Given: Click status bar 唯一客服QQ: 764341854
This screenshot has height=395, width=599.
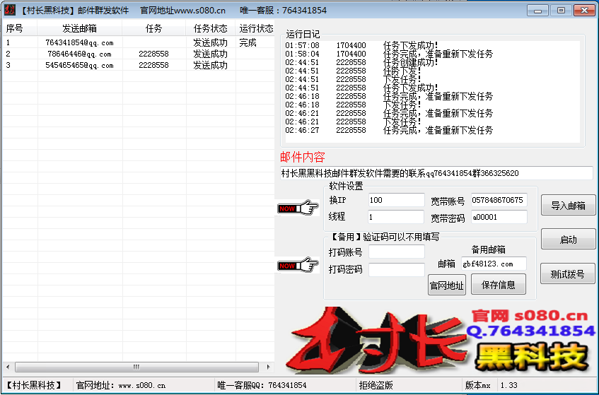Looking at the screenshot, I should (x=262, y=385).
